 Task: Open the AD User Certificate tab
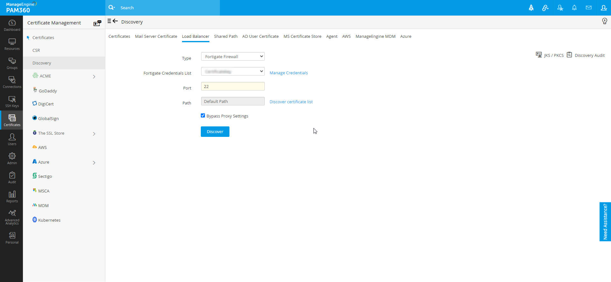click(261, 37)
